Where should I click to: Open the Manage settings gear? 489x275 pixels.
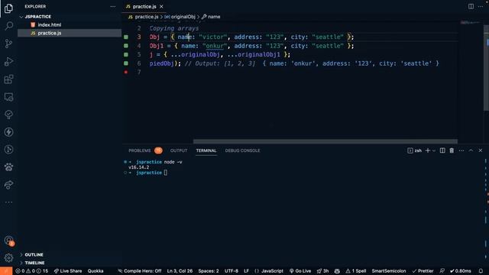click(x=8, y=258)
